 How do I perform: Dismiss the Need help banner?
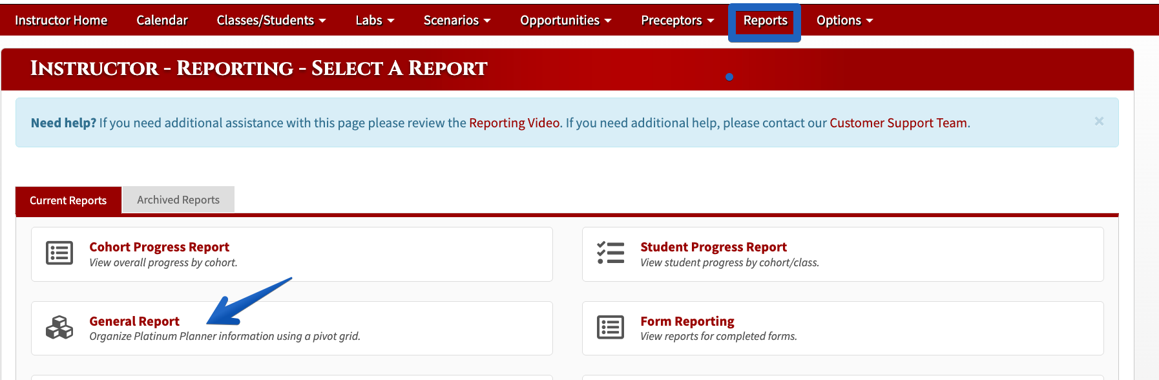[x=1099, y=121]
